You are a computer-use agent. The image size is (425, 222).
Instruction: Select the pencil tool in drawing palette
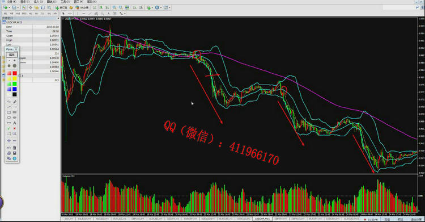point(15,102)
